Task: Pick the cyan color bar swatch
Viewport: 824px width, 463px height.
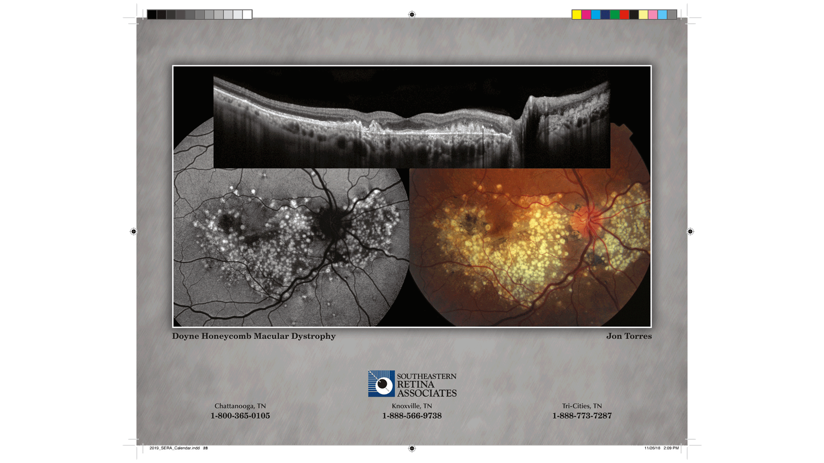Action: [596, 14]
